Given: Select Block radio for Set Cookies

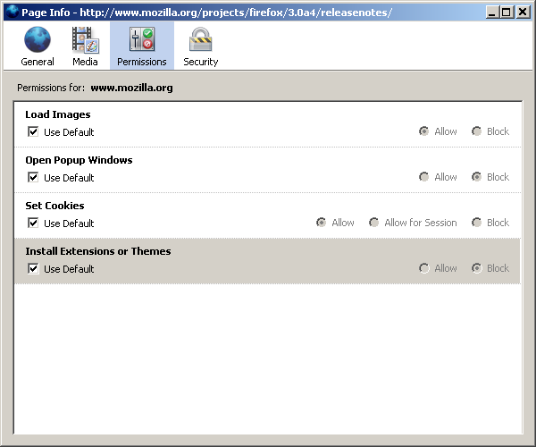Looking at the screenshot, I should point(476,223).
